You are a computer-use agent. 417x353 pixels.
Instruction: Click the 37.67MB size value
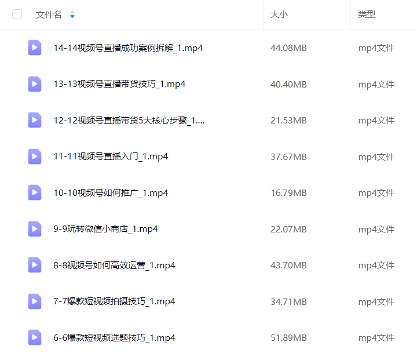coord(288,157)
